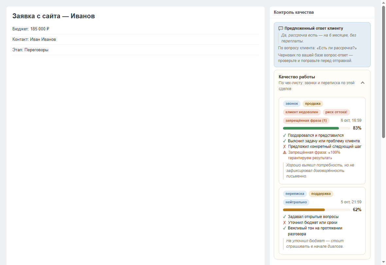
Task: Click the red cross beside Уточнил бюджет или сроки
Action: (284, 223)
